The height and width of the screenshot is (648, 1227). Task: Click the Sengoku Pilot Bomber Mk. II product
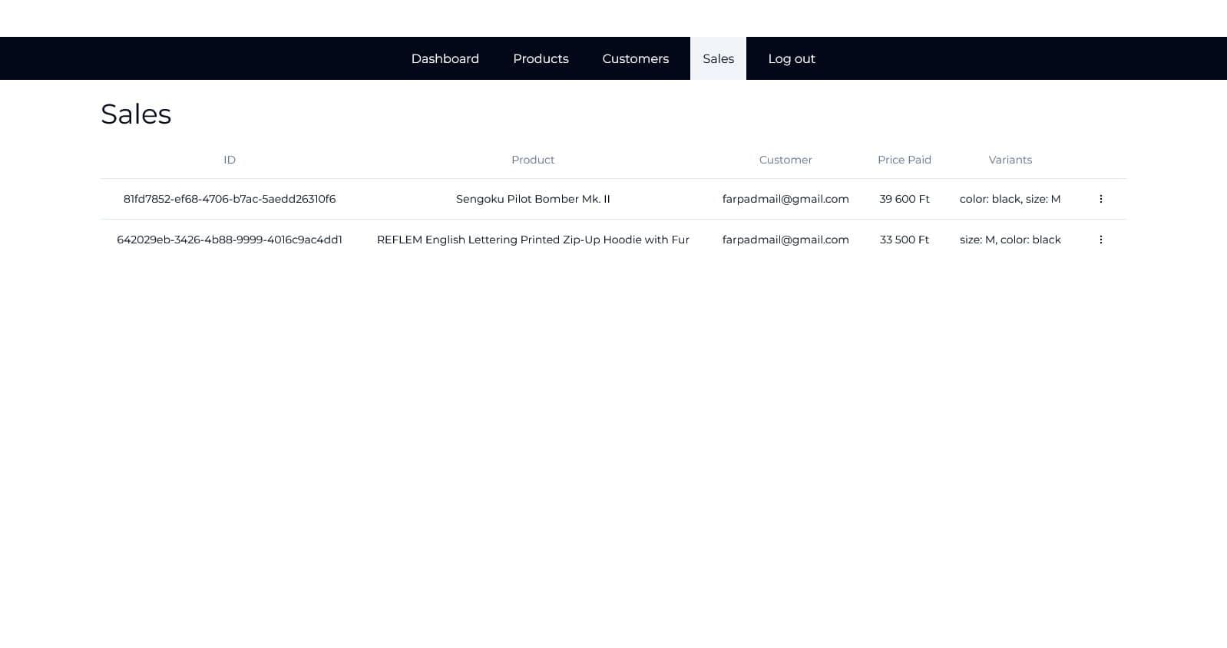point(532,199)
